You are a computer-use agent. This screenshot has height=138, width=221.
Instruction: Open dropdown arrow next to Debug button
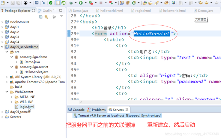click(x=75, y=3)
